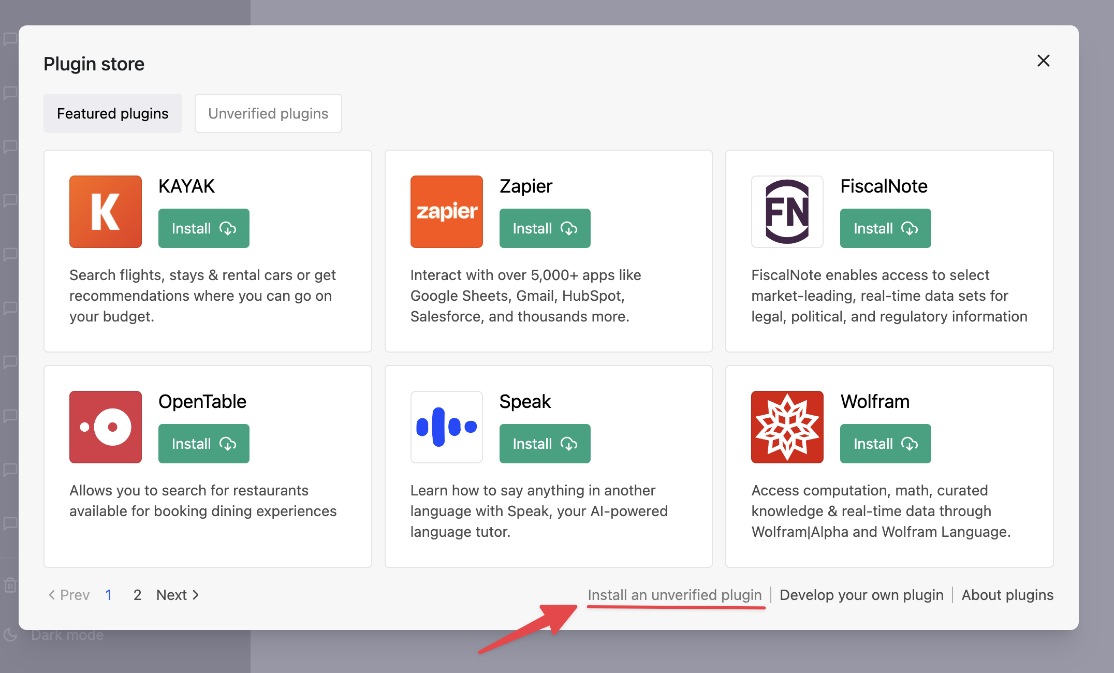Select page 2 of the plugin list
This screenshot has height=673, width=1114.
(137, 595)
